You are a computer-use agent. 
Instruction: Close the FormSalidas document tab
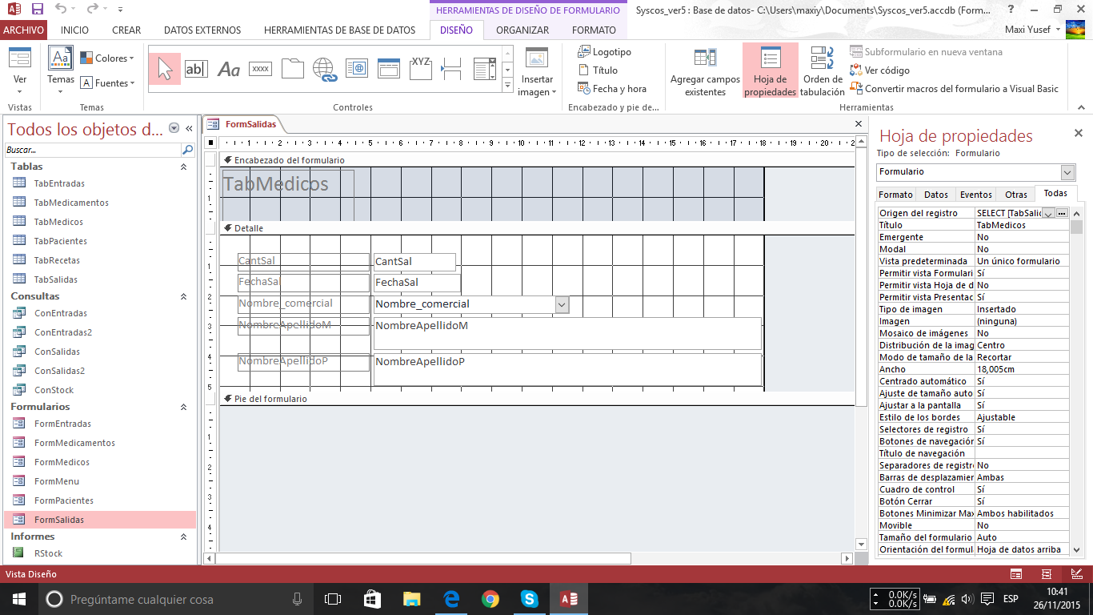(x=859, y=124)
